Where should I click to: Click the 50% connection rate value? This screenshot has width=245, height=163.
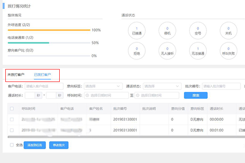click(x=95, y=43)
